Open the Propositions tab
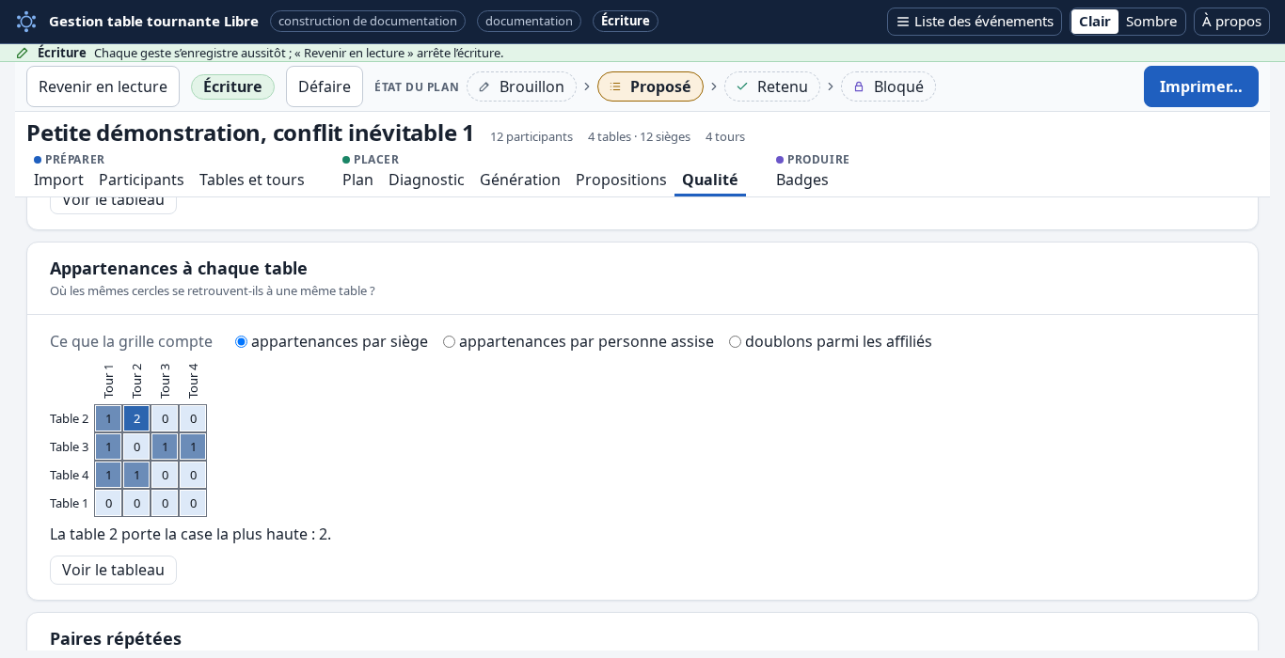The image size is (1285, 658). (621, 180)
